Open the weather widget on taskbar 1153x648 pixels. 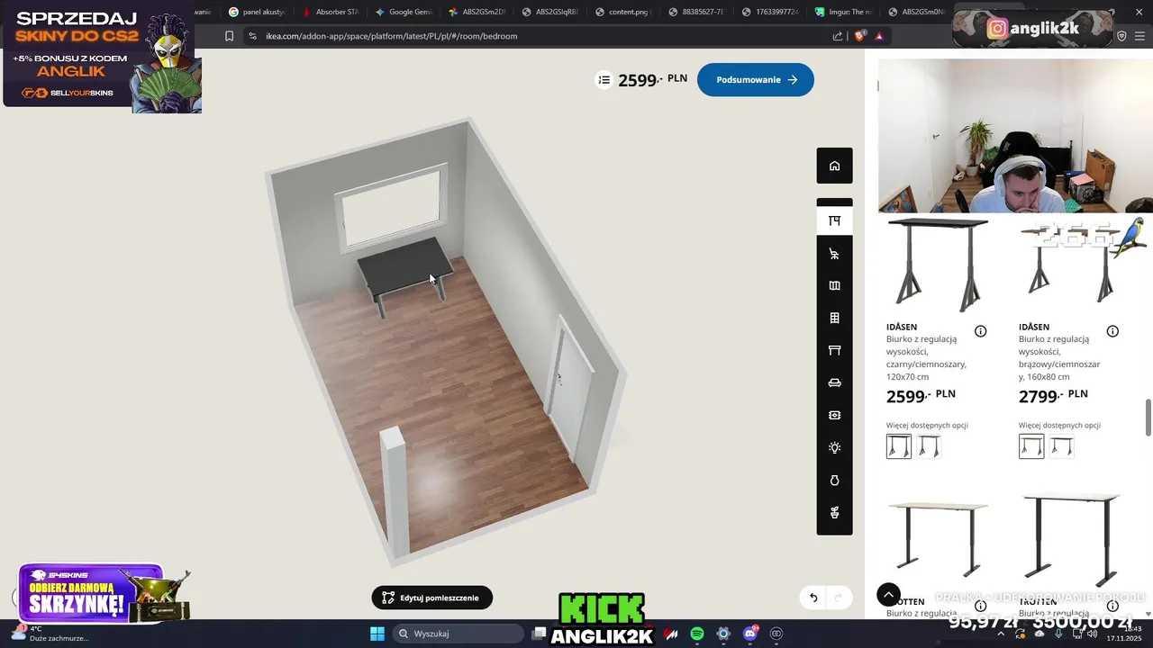[50, 634]
